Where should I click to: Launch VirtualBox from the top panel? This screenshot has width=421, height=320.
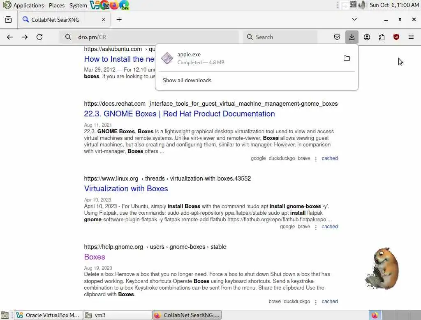(x=95, y=5)
